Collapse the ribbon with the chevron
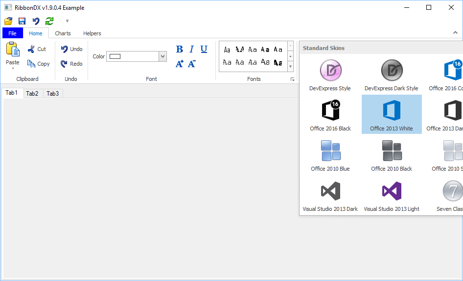Image resolution: width=463 pixels, height=281 pixels. pos(455,32)
